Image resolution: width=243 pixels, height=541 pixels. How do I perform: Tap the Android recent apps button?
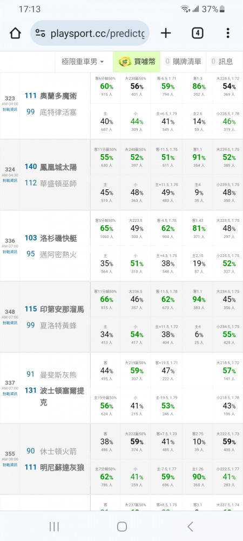[54, 526]
